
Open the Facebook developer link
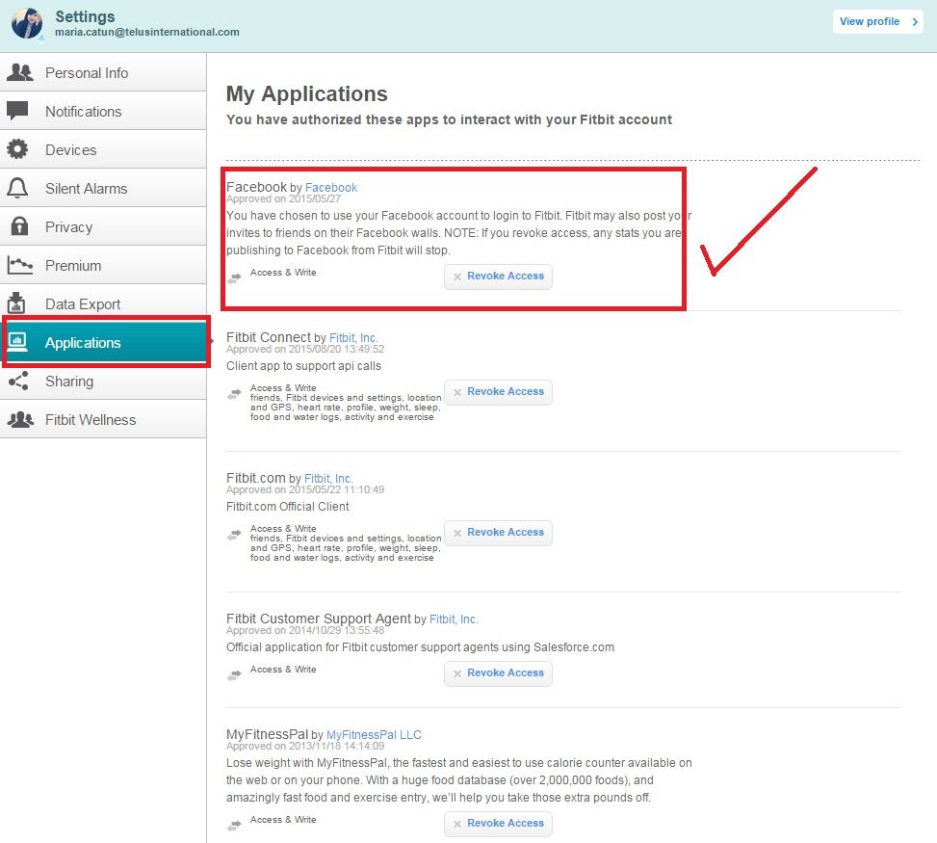[x=331, y=188]
